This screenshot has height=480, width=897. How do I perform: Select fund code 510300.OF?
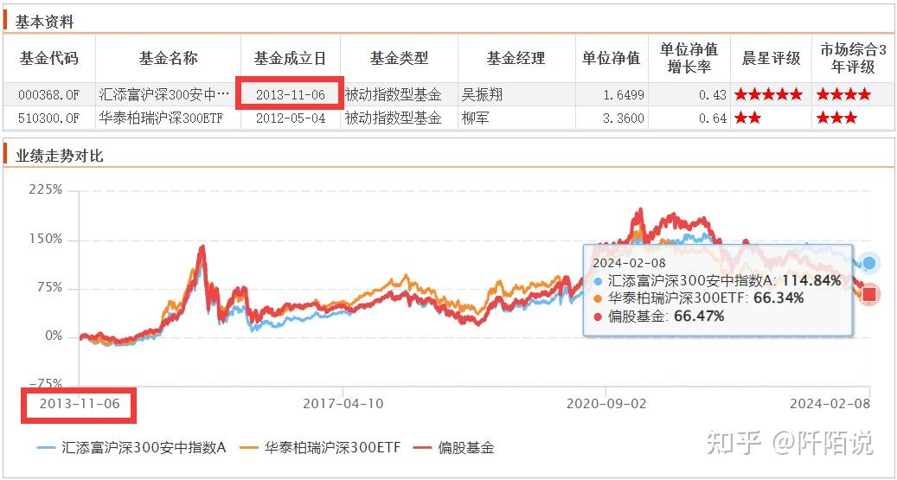point(49,118)
